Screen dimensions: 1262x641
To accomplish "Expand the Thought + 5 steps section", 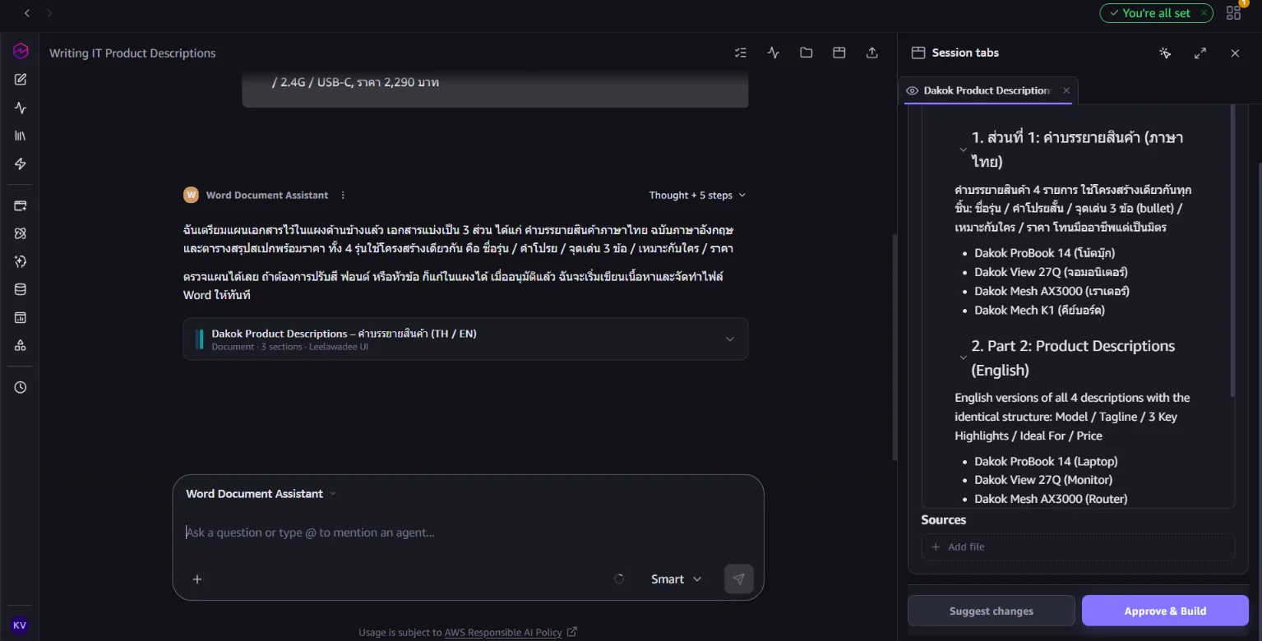I will [x=697, y=195].
